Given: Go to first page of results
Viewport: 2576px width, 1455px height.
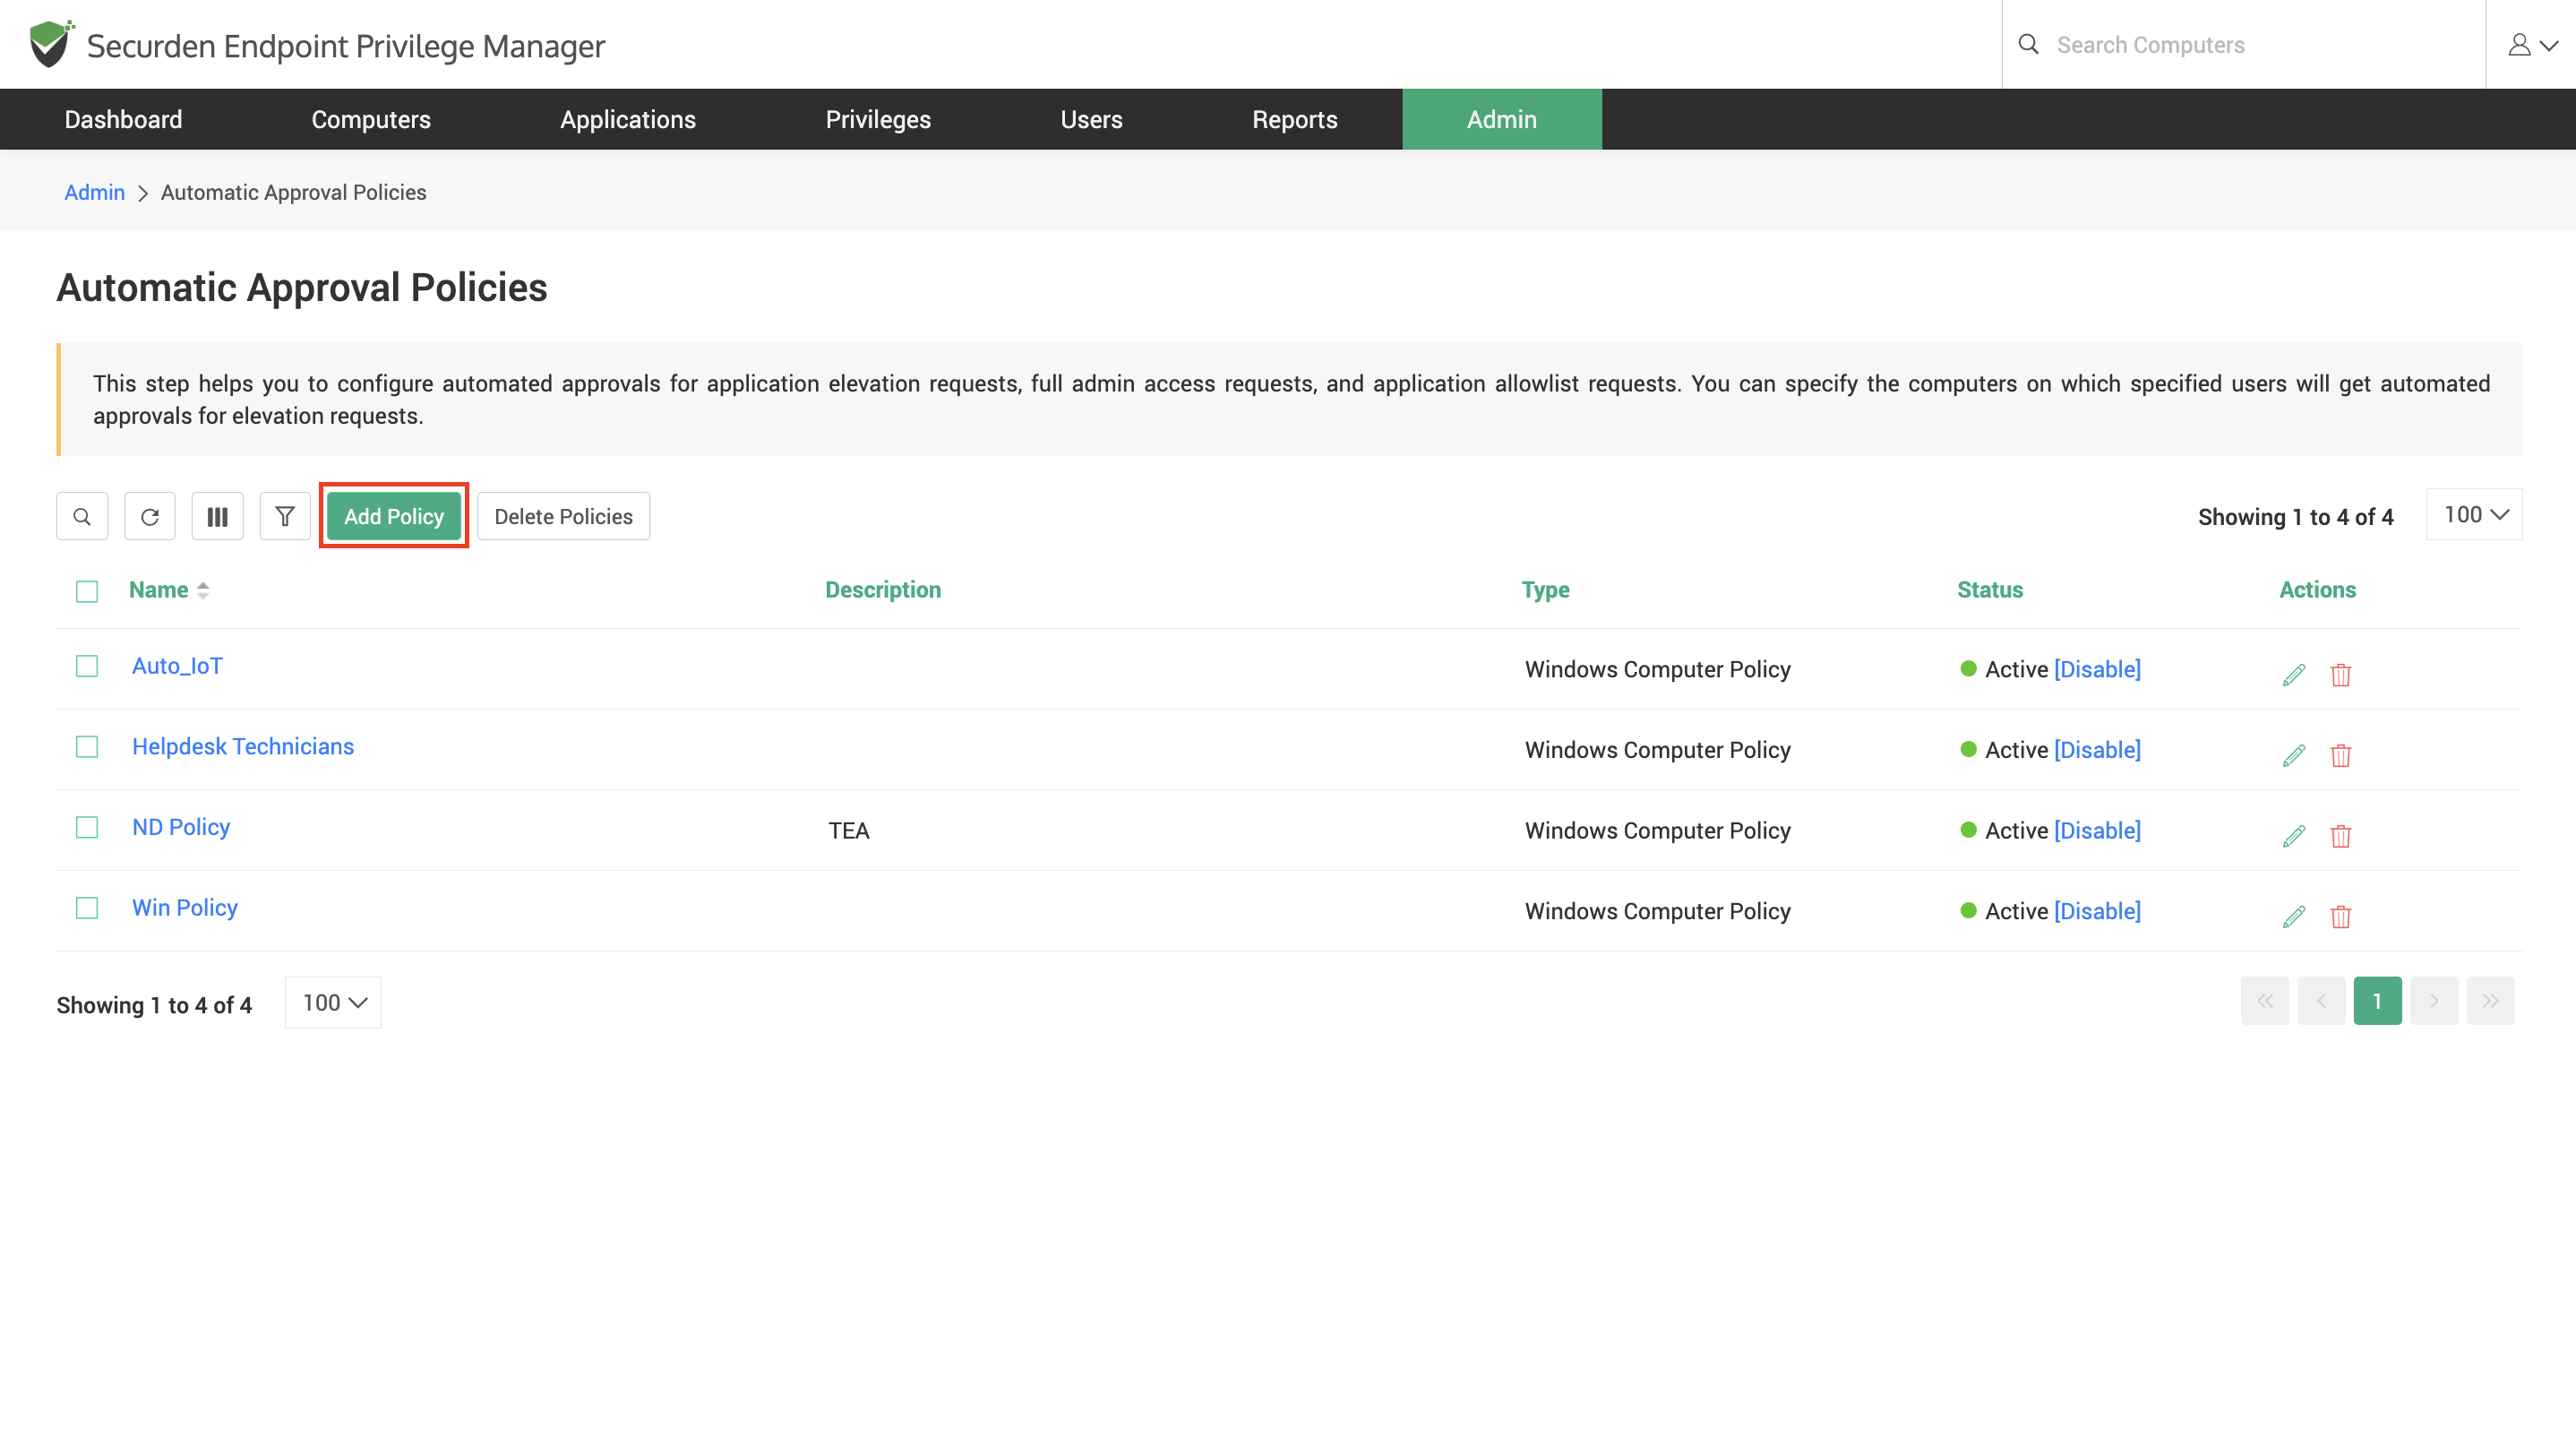Looking at the screenshot, I should point(2265,1001).
